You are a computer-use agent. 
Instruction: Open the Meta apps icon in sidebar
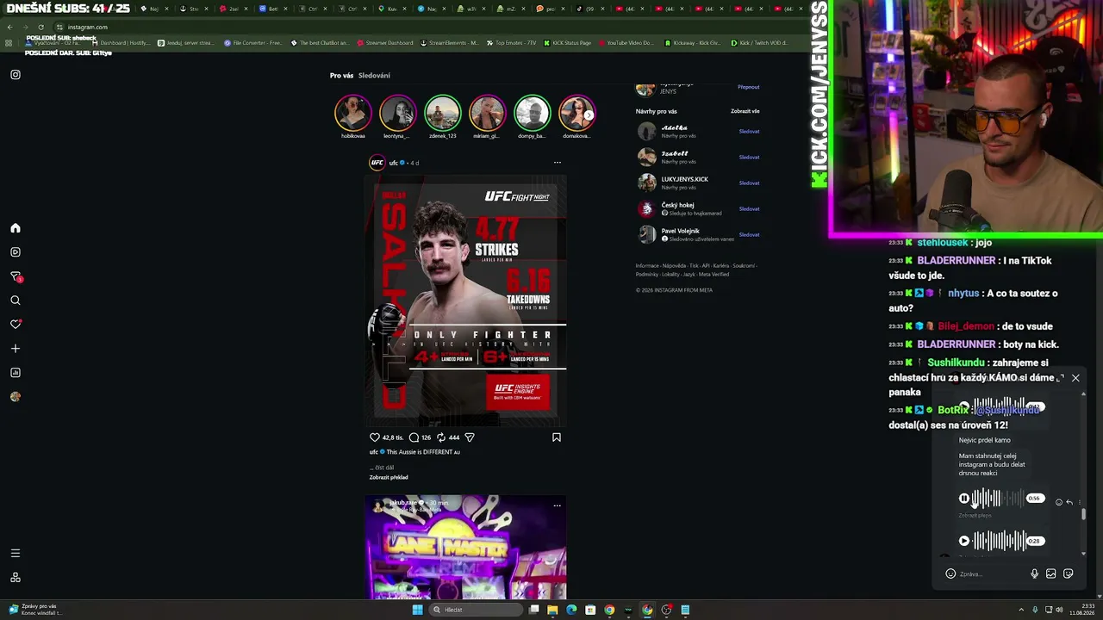[x=16, y=577]
